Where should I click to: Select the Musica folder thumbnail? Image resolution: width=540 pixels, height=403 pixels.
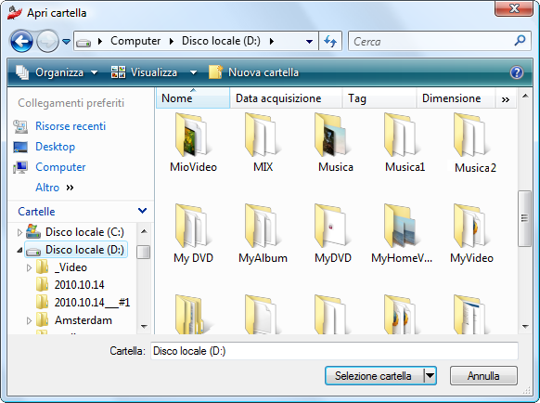(330, 136)
